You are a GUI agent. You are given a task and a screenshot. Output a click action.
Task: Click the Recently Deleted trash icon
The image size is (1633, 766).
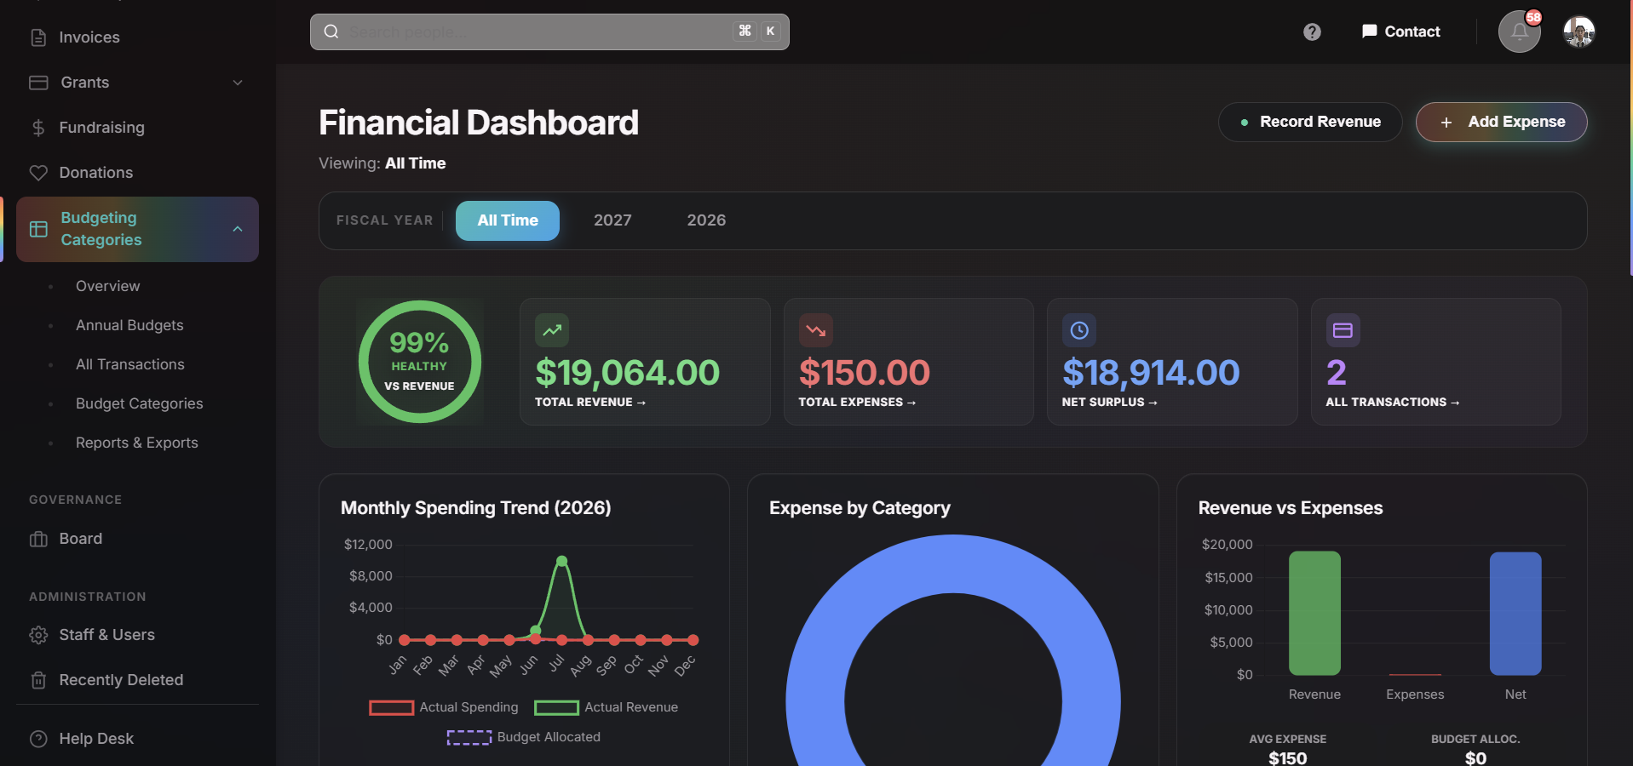(38, 680)
